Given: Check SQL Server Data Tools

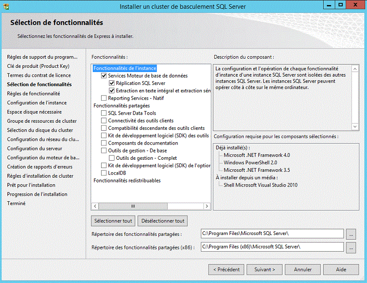Looking at the screenshot, I should (104, 113).
